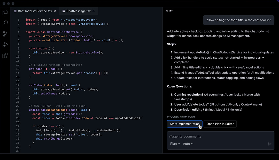This screenshot has height=160, width=279.
Task: Click the '// NEW METHOD — Step 1' comment
Action: pos(57,106)
